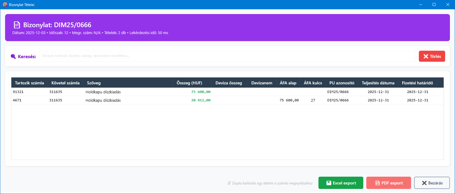This screenshot has width=455, height=194.
Task: Sort by Fizetési határidő column header
Action: (417, 83)
